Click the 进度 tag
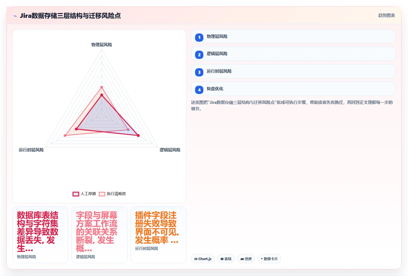Image resolution: width=408 pixels, height=276 pixels. point(246,259)
